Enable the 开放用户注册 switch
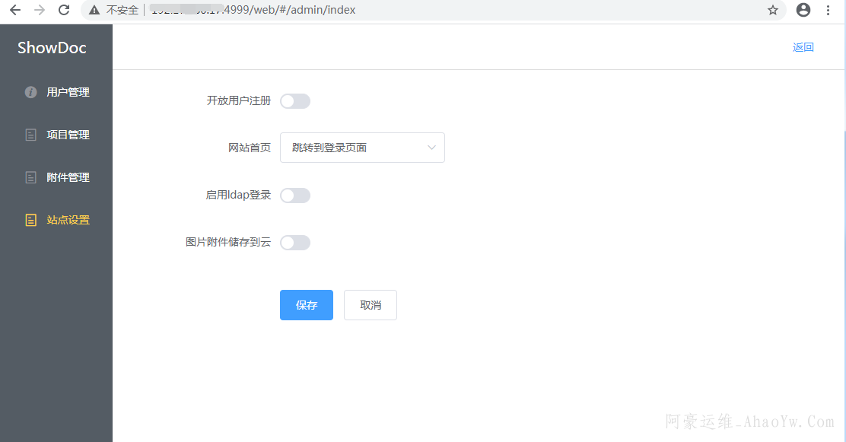Image resolution: width=846 pixels, height=442 pixels. click(x=295, y=101)
